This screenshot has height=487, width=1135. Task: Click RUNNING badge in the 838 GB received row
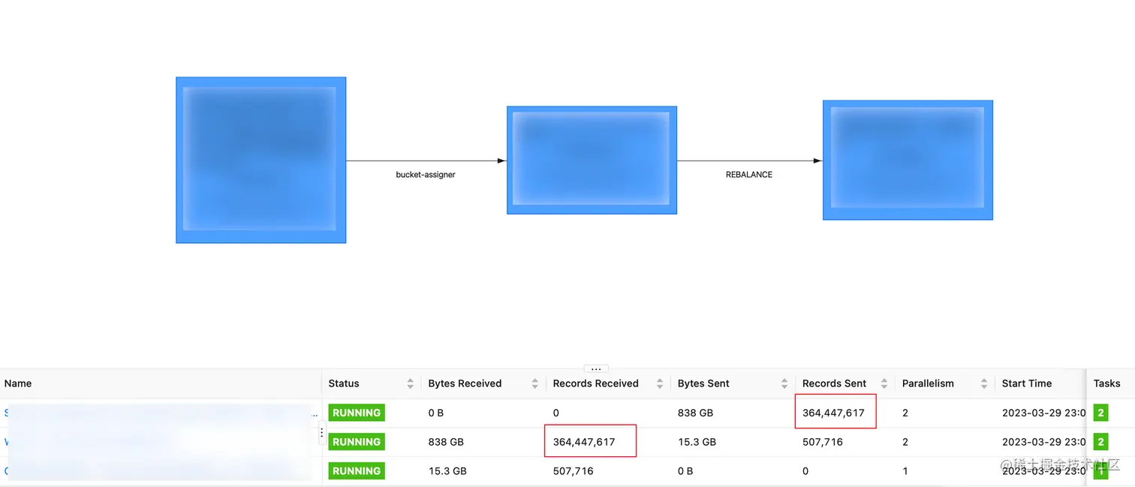[x=357, y=442]
